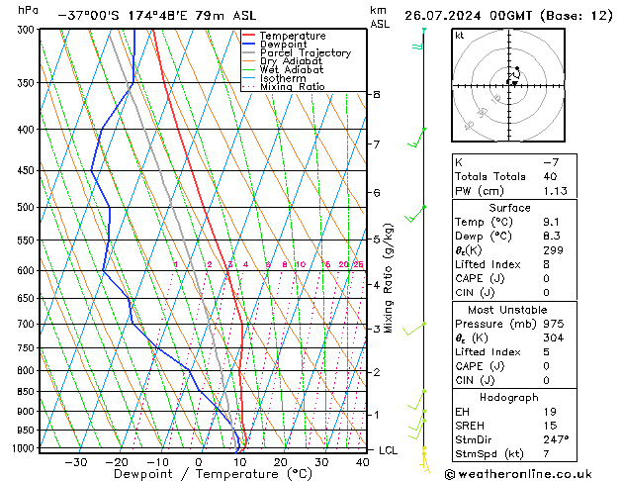Click the Mixing Ratio legend entry
The height and width of the screenshot is (481, 622).
click(292, 86)
